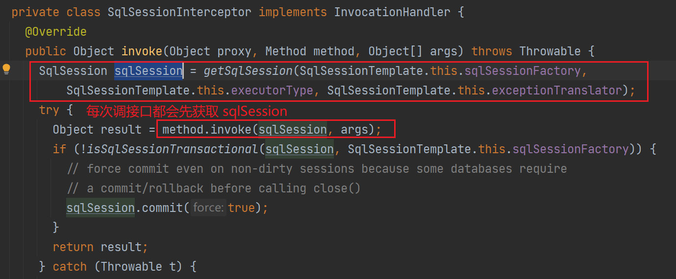Click the method.invoke call in the red box
This screenshot has width=676, height=279.
tap(210, 130)
